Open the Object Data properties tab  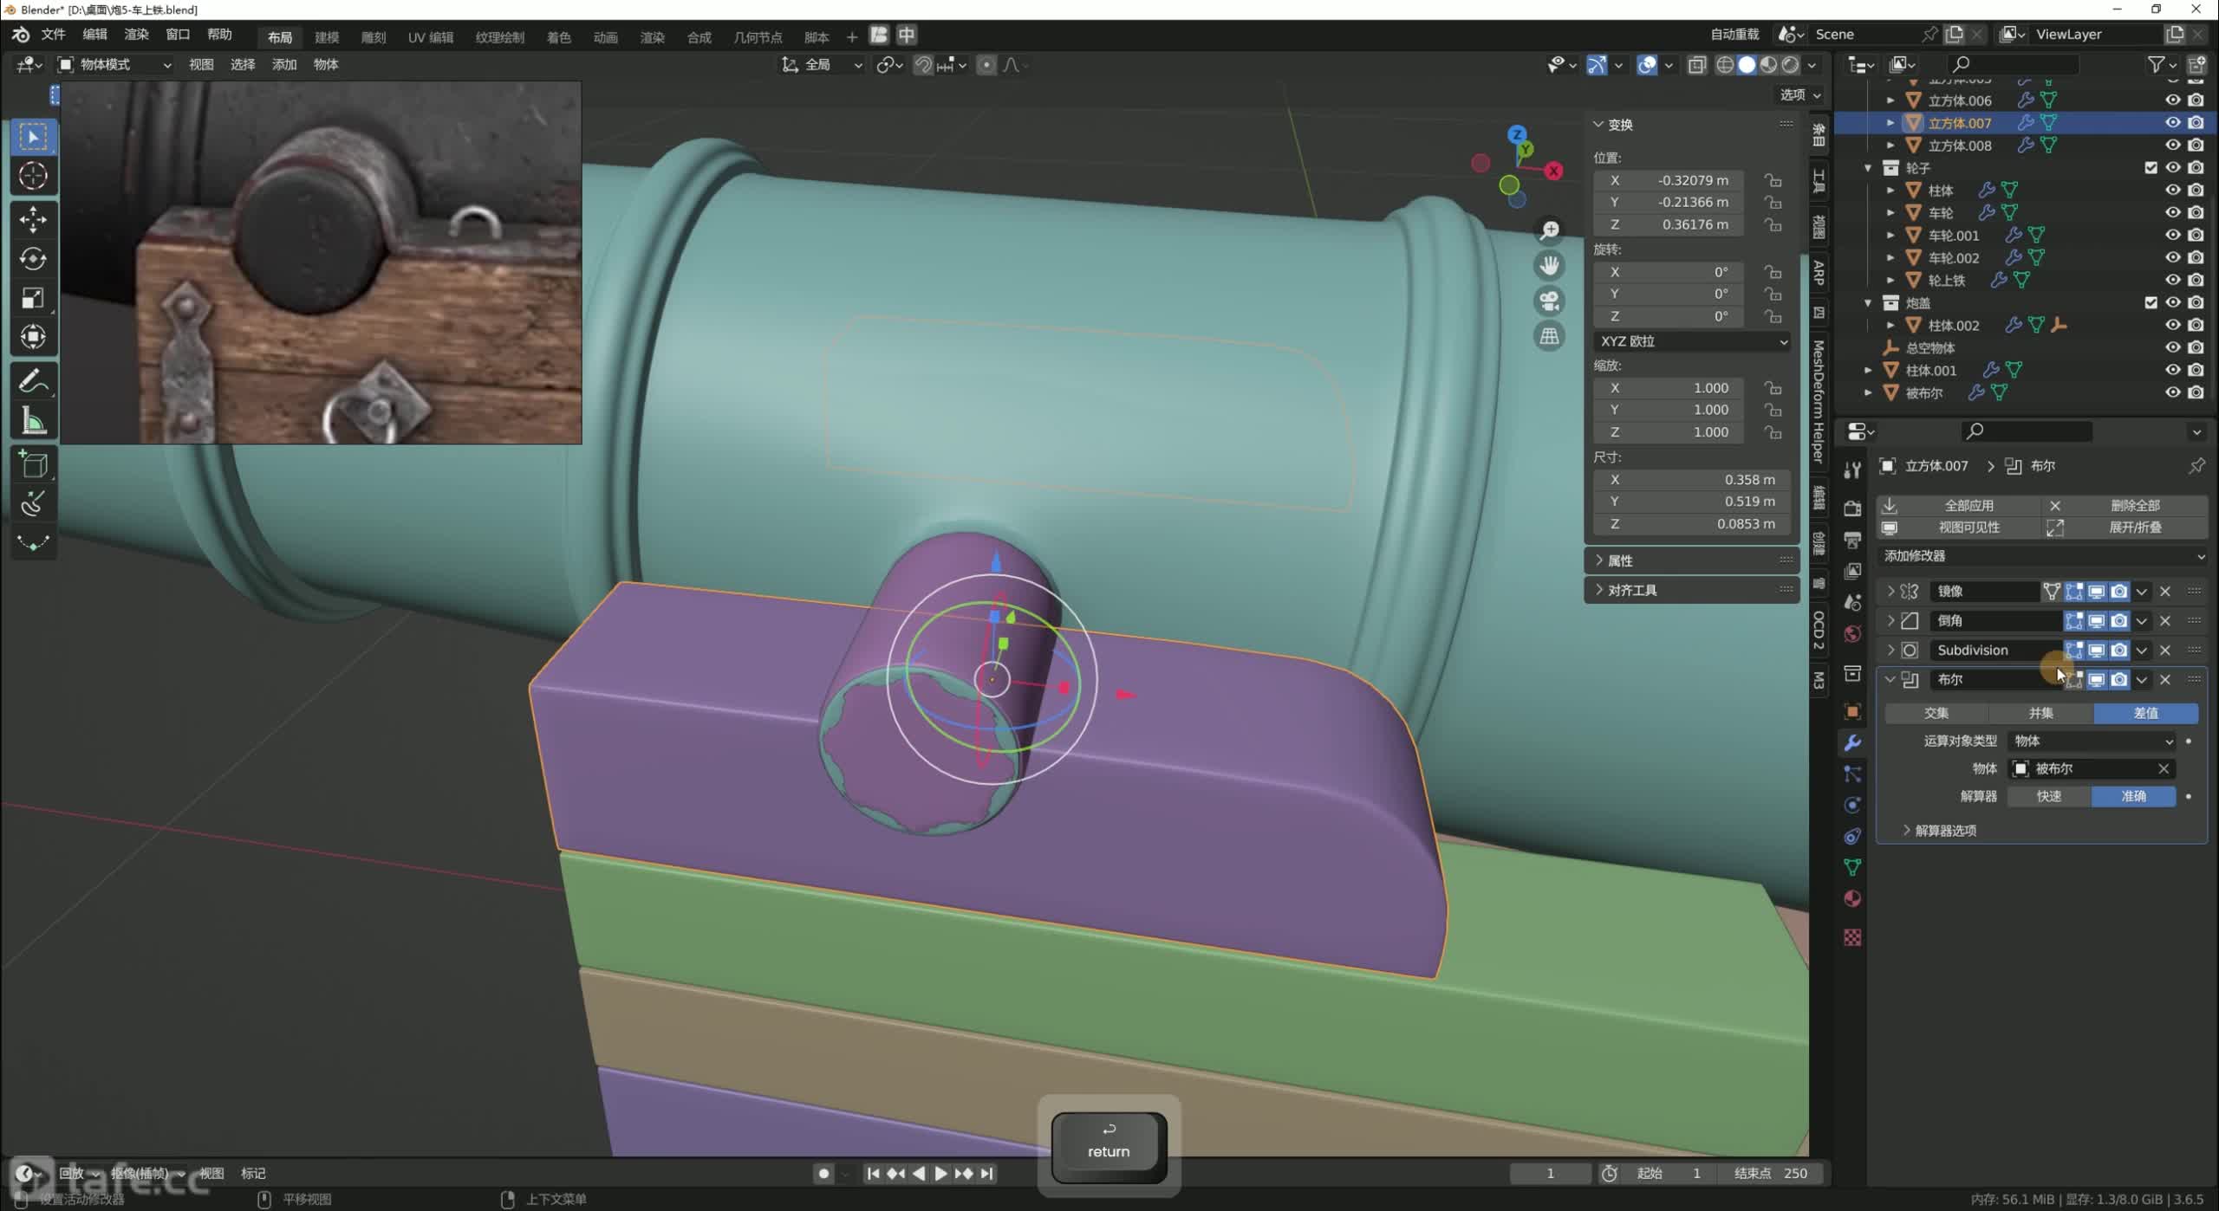(1852, 867)
